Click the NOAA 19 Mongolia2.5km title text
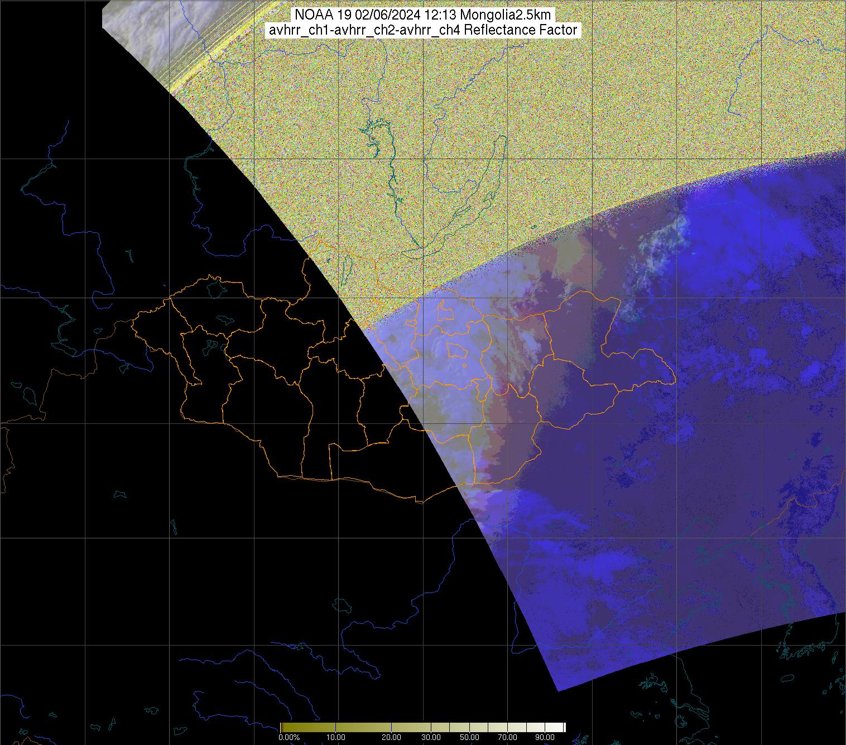 point(423,15)
